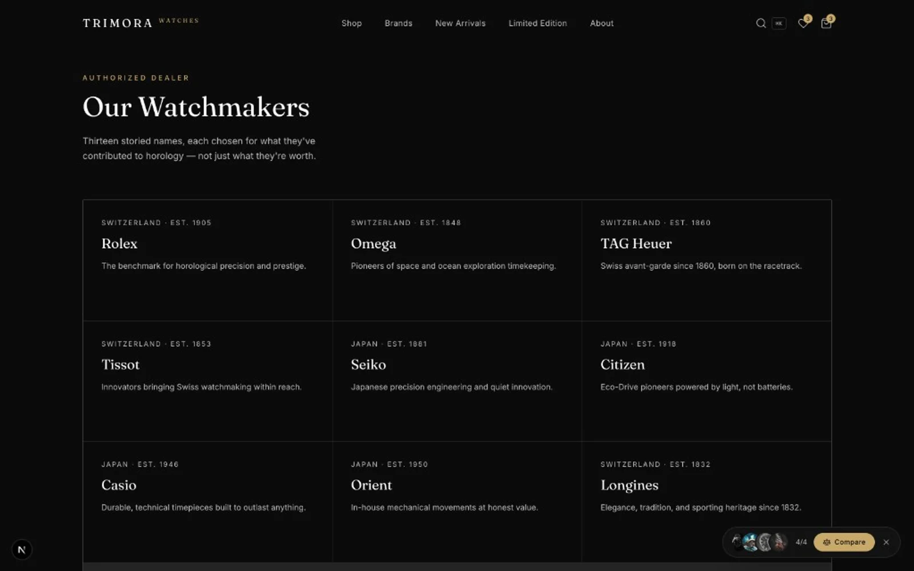Open the shopping bag cart icon

(826, 23)
